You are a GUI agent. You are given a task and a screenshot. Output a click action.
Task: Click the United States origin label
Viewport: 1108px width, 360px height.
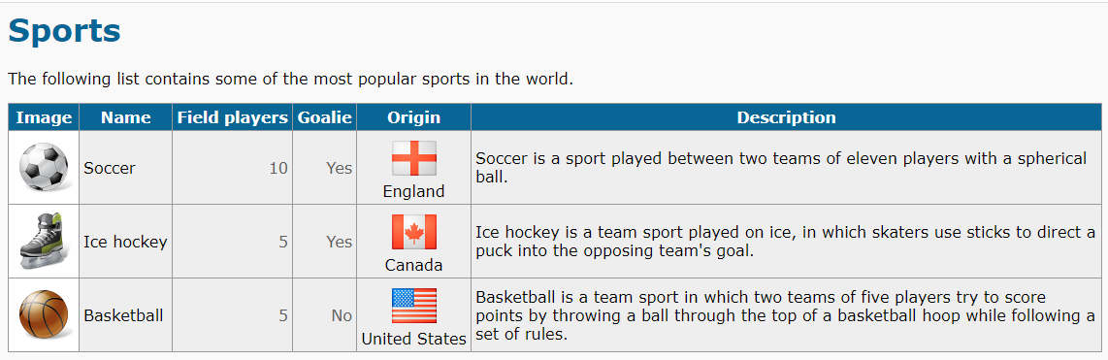pos(414,339)
